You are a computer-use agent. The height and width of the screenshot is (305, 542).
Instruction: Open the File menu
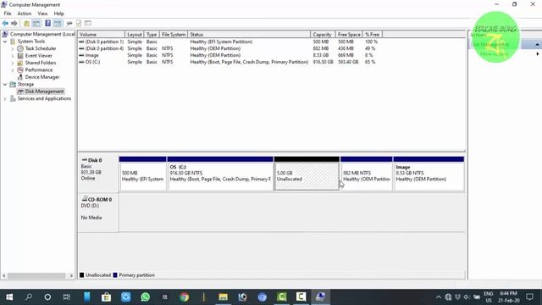[8, 14]
